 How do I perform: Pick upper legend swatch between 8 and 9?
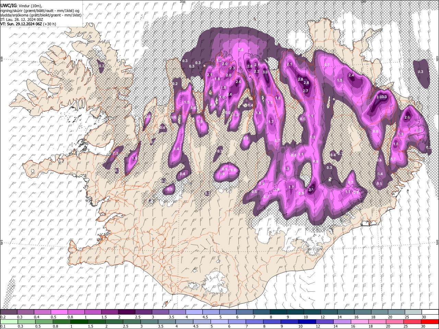pos(278,312)
